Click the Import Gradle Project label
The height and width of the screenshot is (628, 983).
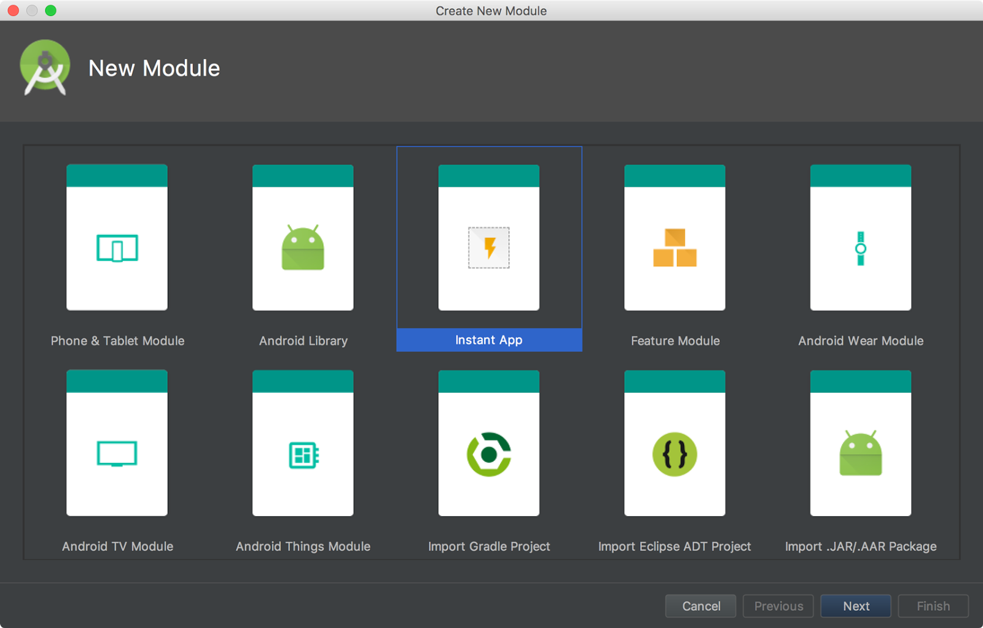coord(488,546)
